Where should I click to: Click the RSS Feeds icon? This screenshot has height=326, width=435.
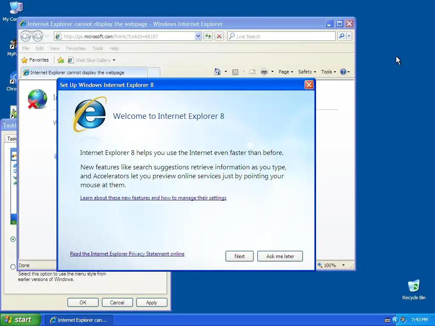235,72
